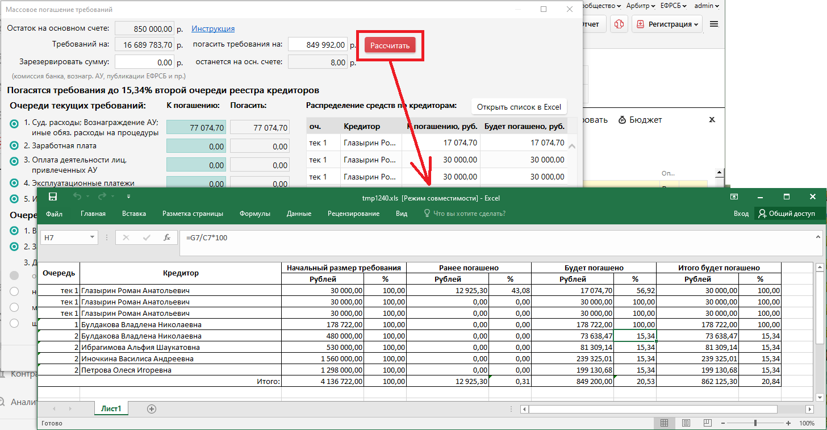827x430 pixels.
Task: Open the Файл menu in Excel
Action: pos(54,214)
